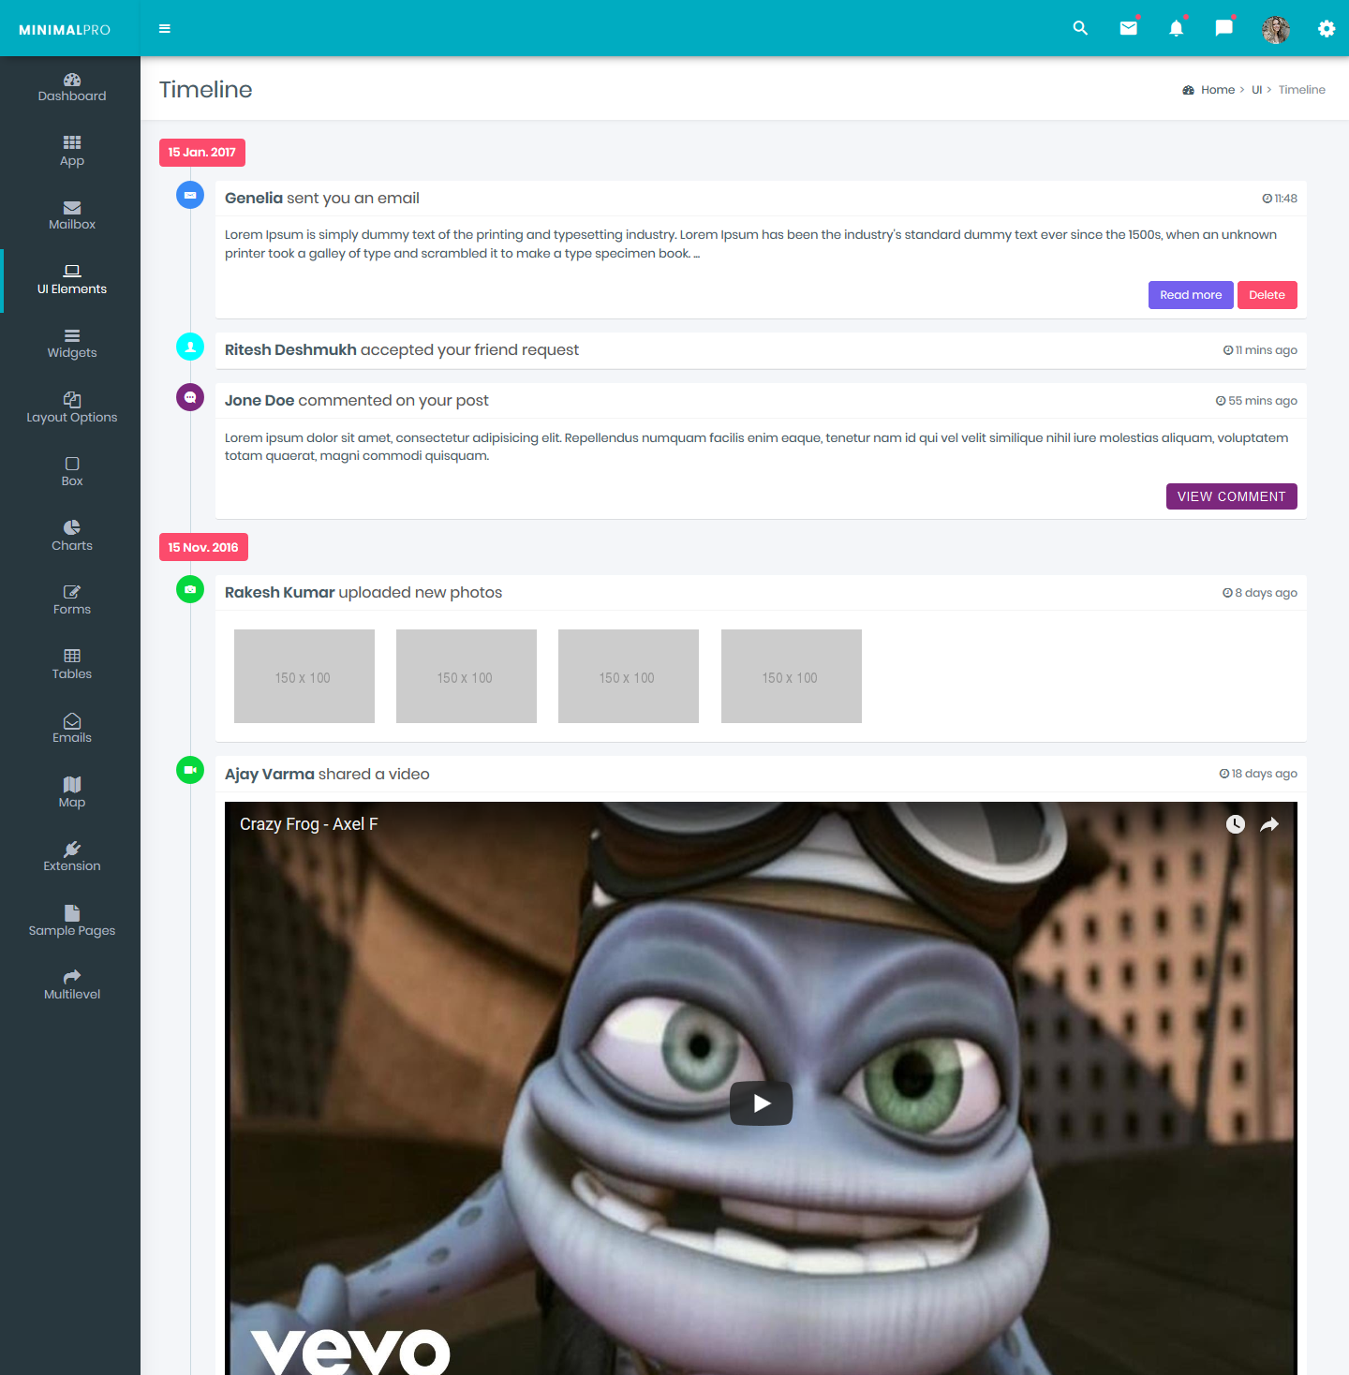
Task: Click the 8 days ago timestamp
Action: click(1260, 593)
